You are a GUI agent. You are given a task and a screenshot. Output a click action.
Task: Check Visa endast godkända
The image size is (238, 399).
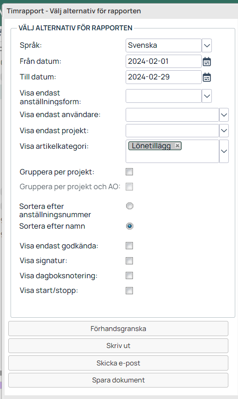(x=129, y=246)
